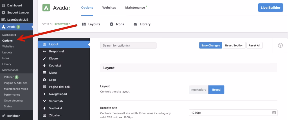Click the WordPress Dashboard gauge icon
This screenshot has height=120, width=288.
pos(3,6)
